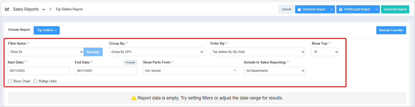The height and width of the screenshot is (107, 415).
Task: Expand the Group By UPC dropdown
Action: 156,52
